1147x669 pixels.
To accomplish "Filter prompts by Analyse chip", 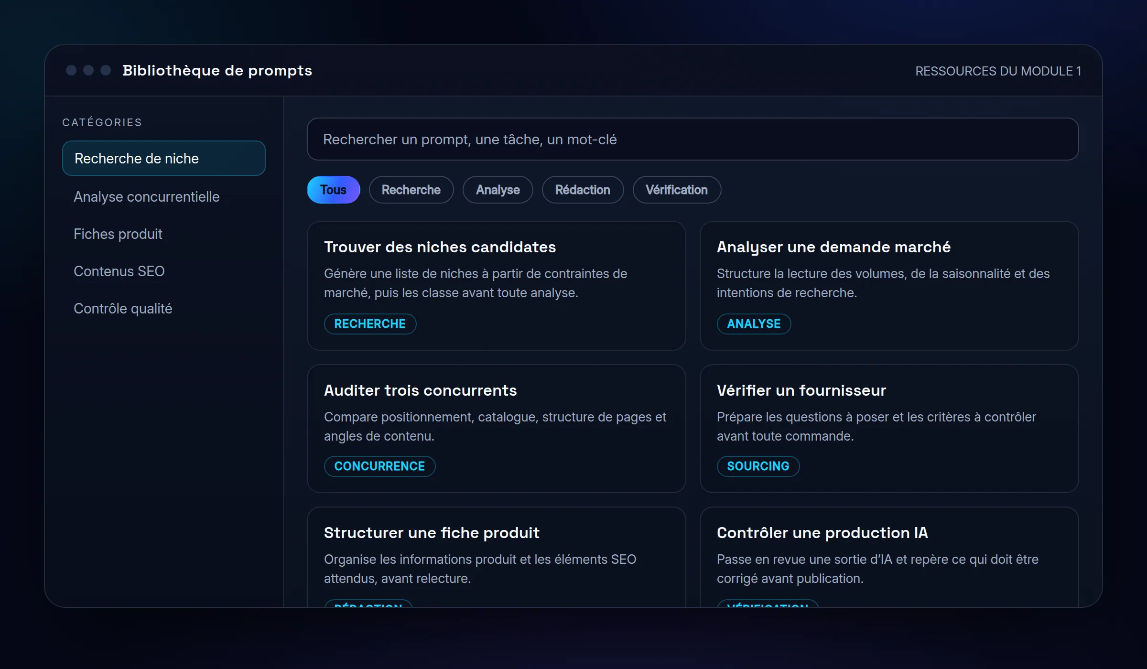I will (498, 190).
